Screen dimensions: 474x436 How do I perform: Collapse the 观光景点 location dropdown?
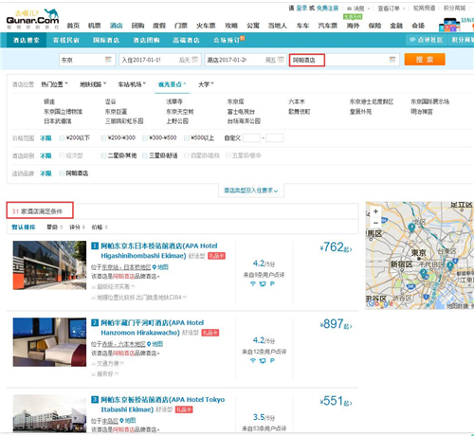pos(173,84)
